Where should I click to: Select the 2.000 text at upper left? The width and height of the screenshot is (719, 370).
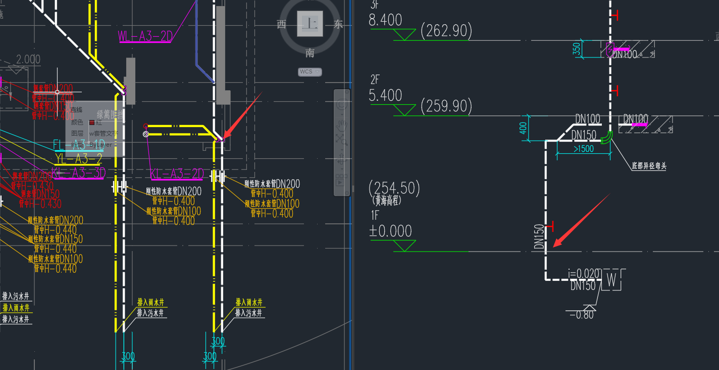click(28, 59)
